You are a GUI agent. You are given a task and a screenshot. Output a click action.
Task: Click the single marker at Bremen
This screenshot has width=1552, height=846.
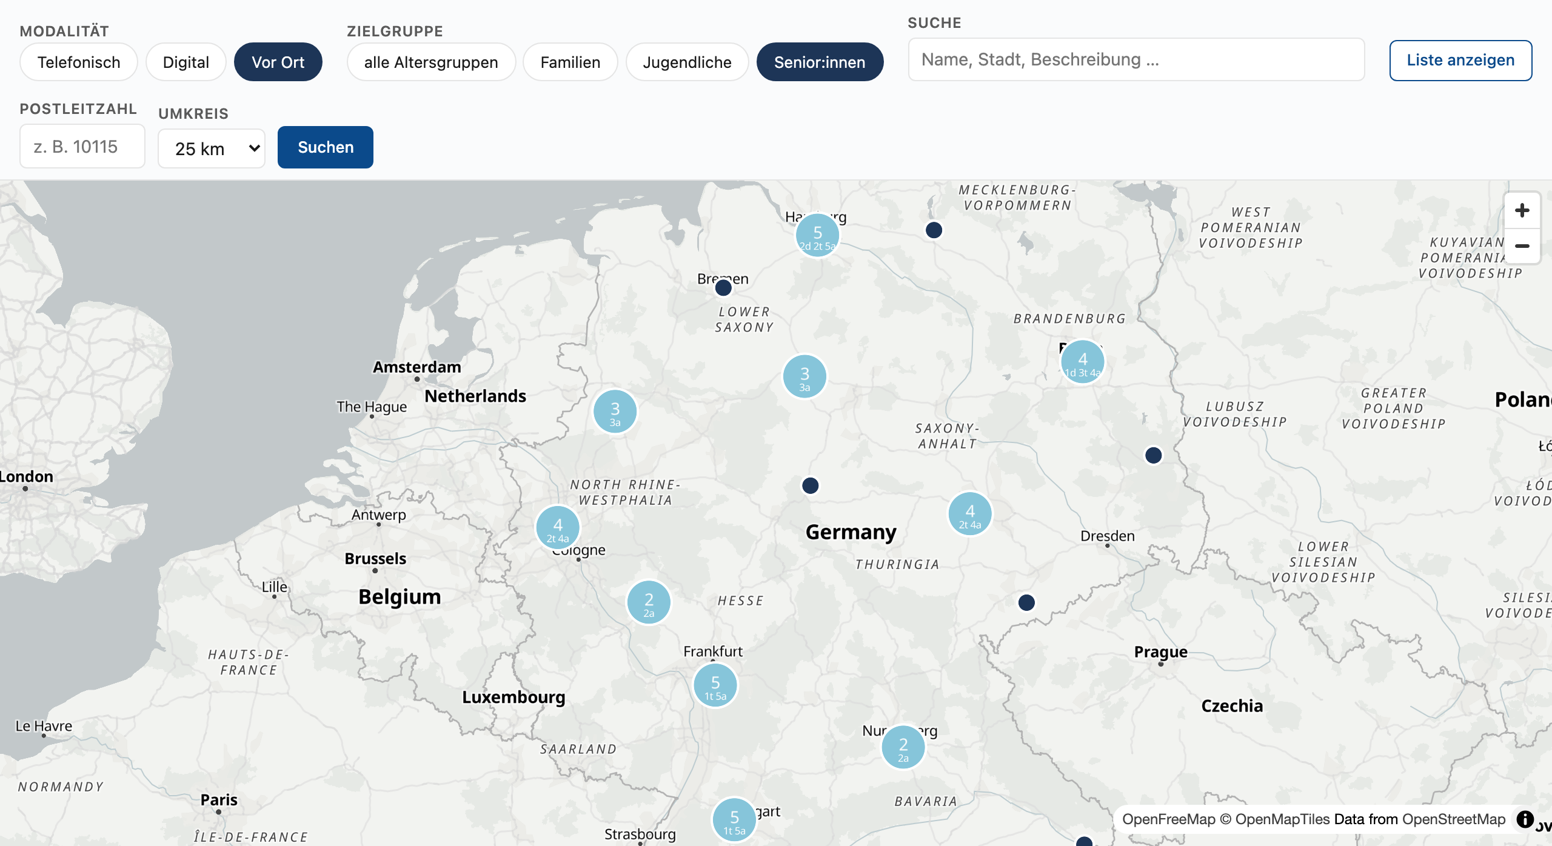(x=723, y=288)
